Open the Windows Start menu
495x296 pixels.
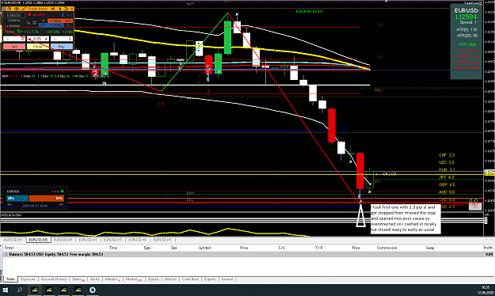click(5, 290)
